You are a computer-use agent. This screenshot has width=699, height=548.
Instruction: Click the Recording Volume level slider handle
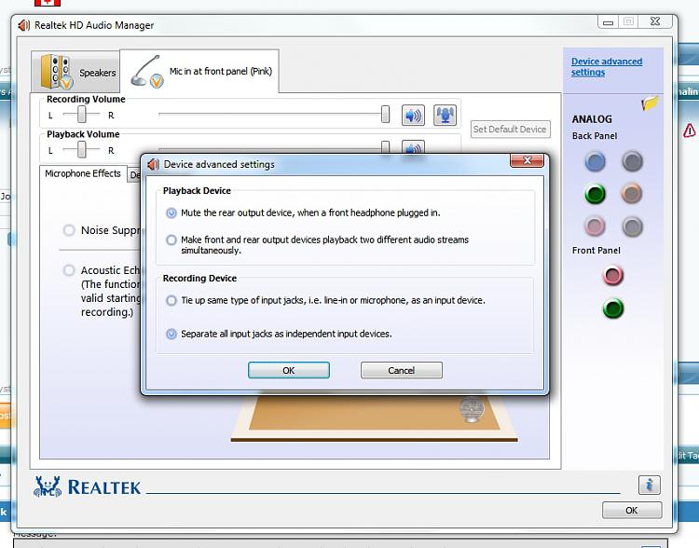click(385, 114)
